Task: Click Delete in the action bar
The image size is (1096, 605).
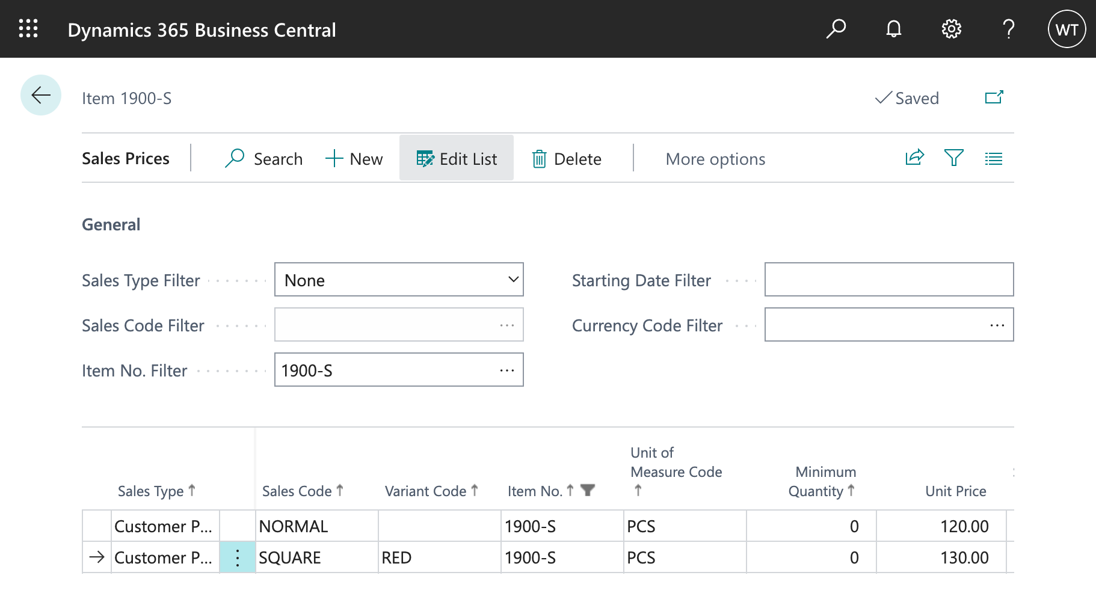Action: coord(567,159)
